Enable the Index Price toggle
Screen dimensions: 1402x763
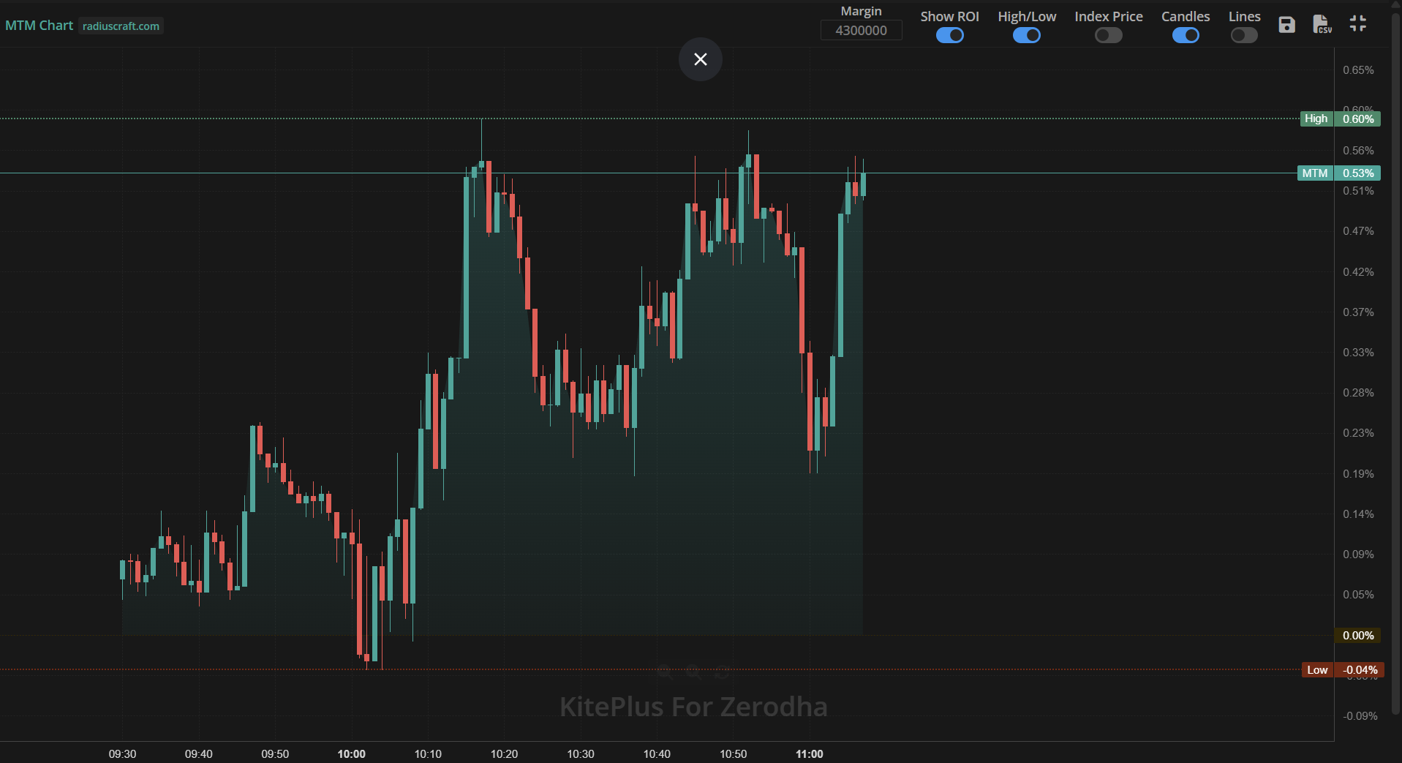pyautogui.click(x=1108, y=35)
